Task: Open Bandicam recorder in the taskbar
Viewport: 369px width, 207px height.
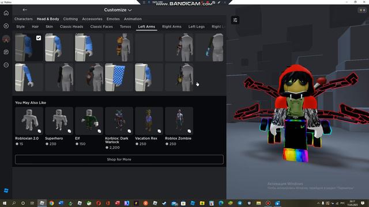Action: click(268, 203)
